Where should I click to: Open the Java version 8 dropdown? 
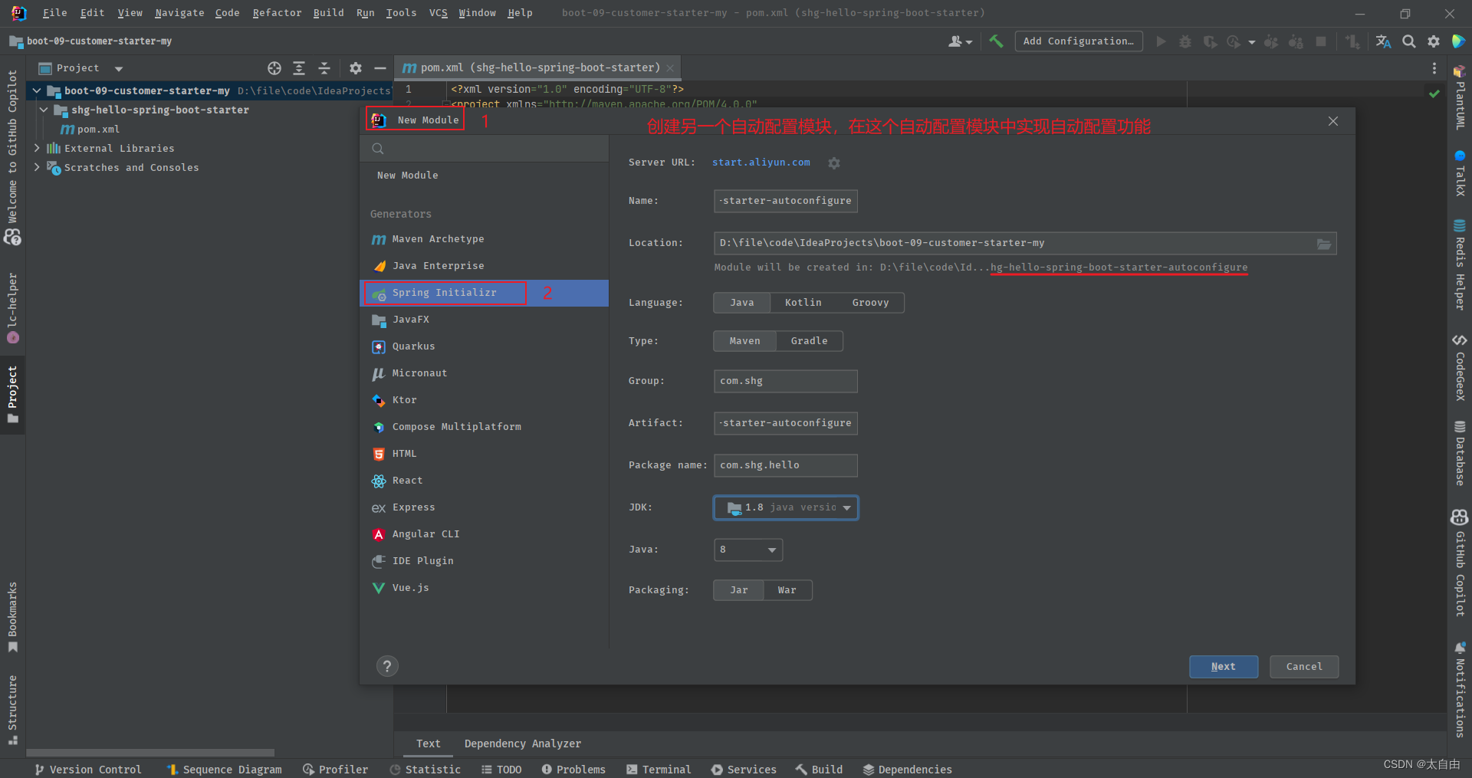[x=747, y=550]
